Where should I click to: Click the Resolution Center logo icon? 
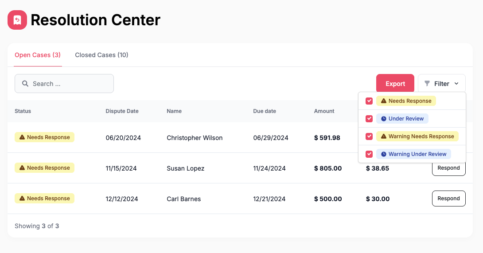pyautogui.click(x=17, y=20)
